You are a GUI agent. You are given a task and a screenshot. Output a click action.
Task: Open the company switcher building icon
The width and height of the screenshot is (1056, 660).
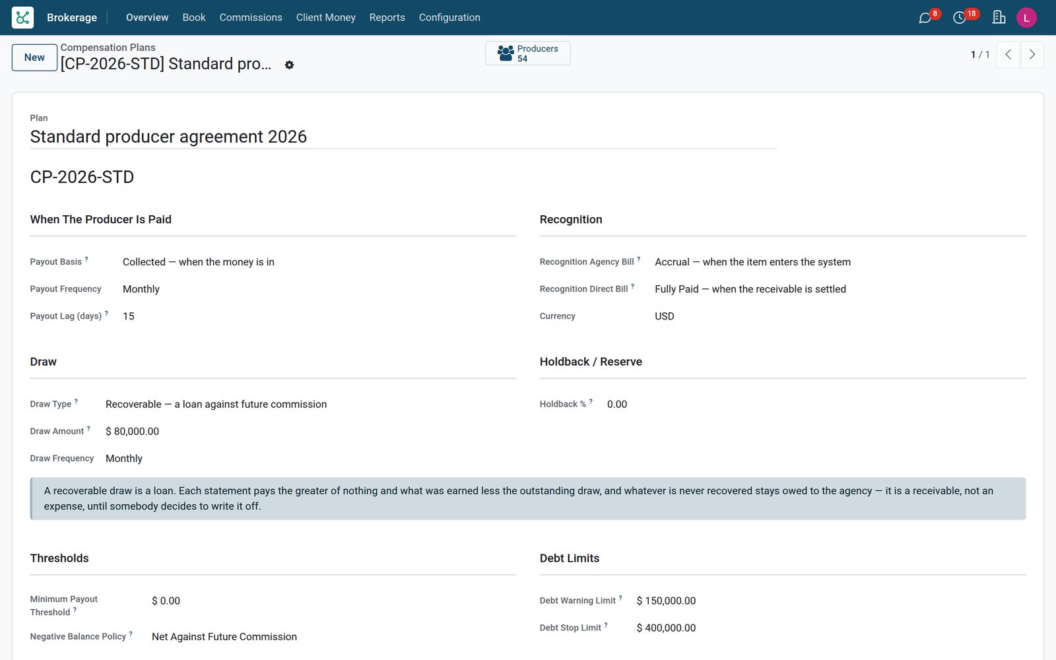click(999, 18)
